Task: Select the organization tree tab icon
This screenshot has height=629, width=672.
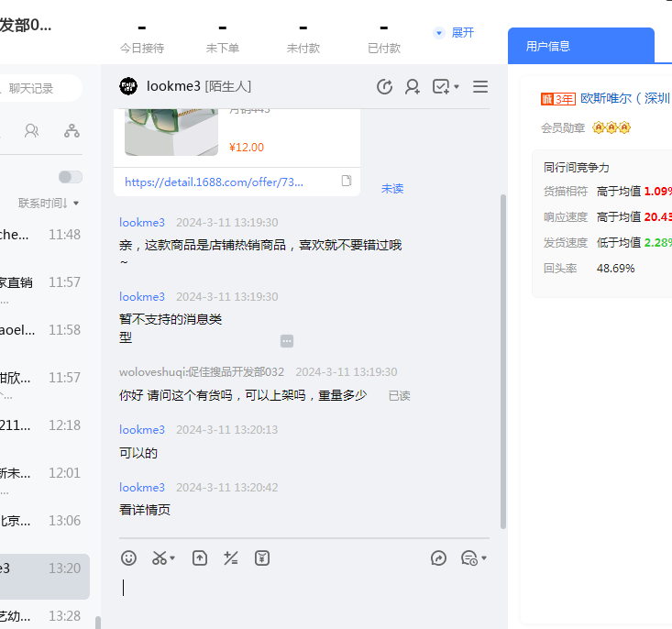Action: coord(72,131)
